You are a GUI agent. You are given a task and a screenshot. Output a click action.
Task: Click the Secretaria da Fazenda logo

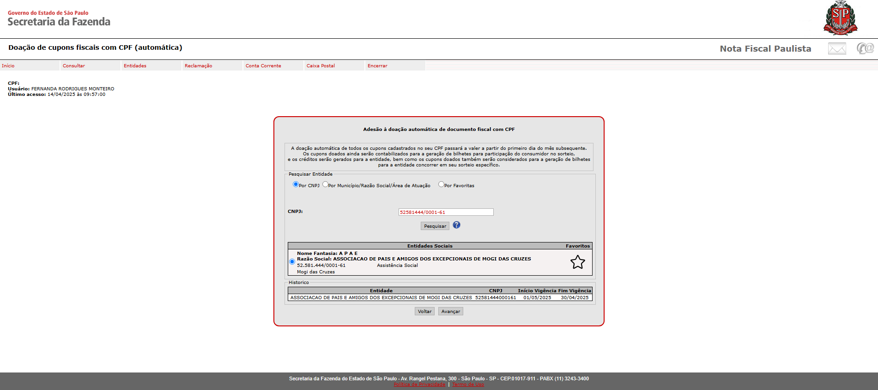tap(59, 18)
